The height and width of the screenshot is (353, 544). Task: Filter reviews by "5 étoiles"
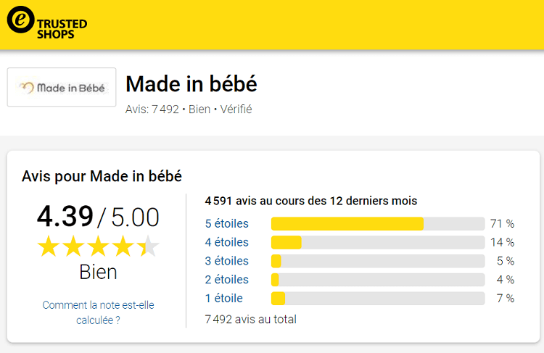tap(227, 223)
